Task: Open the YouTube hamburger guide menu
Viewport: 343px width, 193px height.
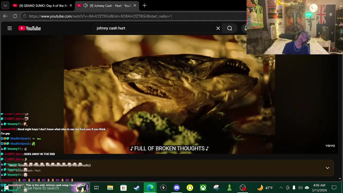Action: (10, 28)
